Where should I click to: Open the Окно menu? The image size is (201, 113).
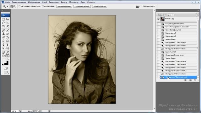[83, 2]
